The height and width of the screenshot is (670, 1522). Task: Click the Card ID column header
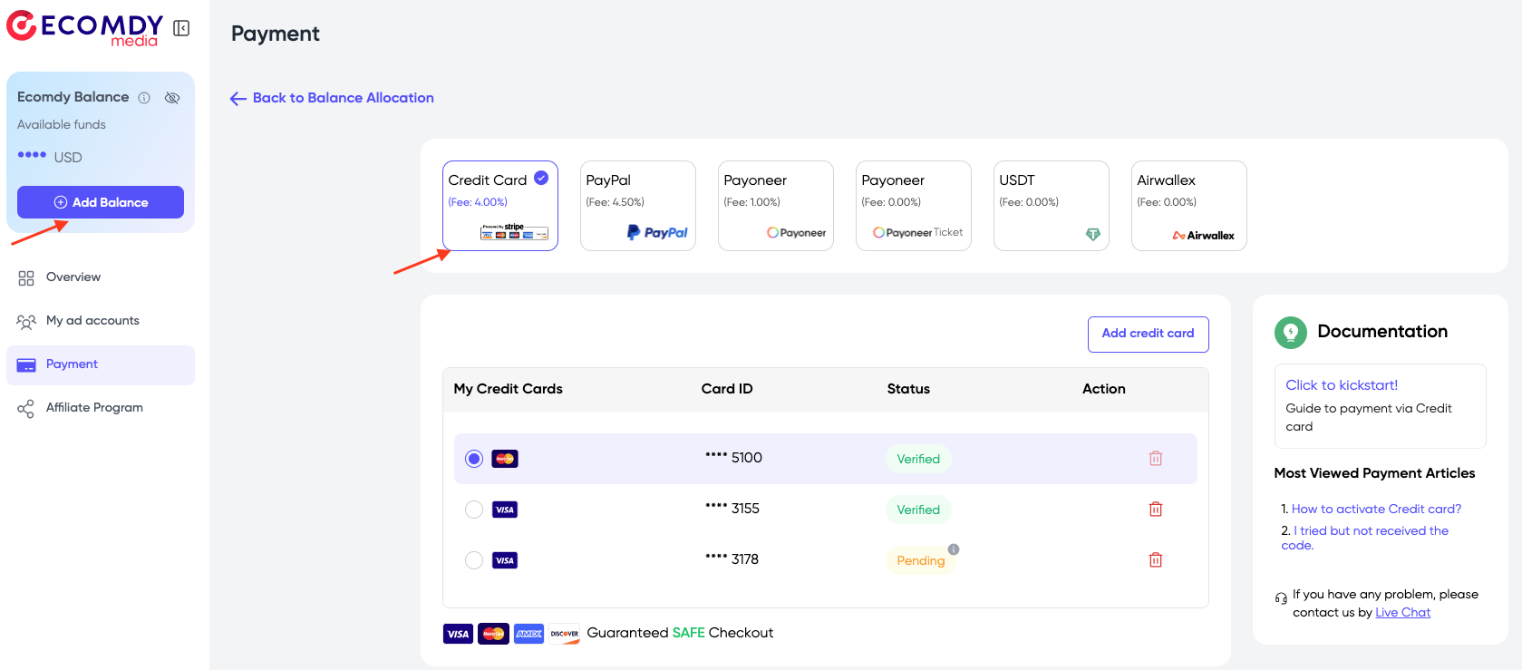click(x=727, y=389)
